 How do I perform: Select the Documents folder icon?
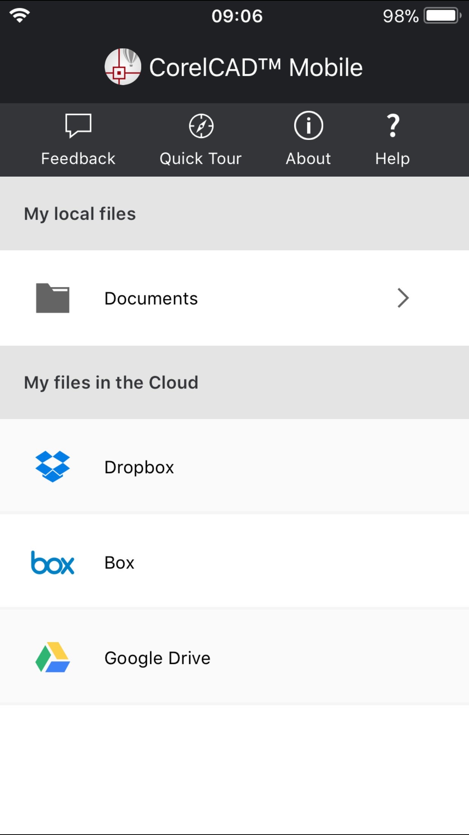(52, 298)
